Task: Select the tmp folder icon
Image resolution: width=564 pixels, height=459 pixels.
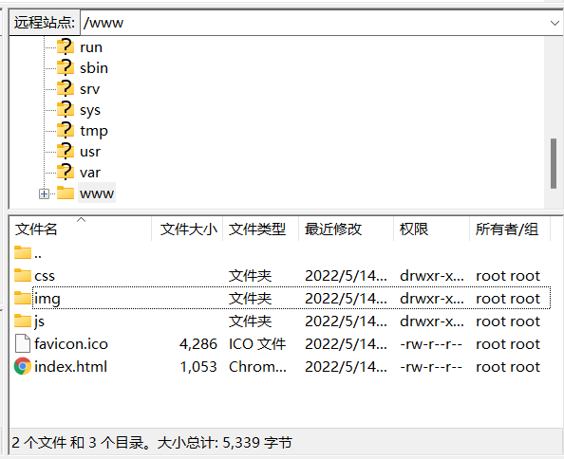Action: click(66, 130)
